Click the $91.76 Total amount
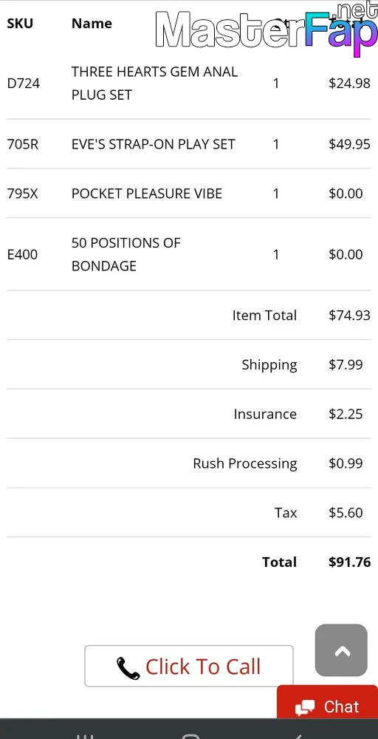Viewport: 378px width, 739px height. 350,562
